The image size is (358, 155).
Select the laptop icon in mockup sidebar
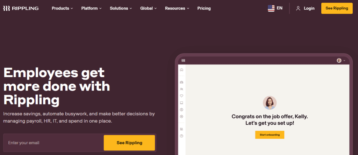(x=181, y=103)
